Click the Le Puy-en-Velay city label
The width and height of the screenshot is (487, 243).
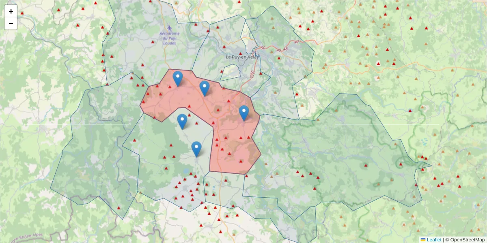pos(242,57)
